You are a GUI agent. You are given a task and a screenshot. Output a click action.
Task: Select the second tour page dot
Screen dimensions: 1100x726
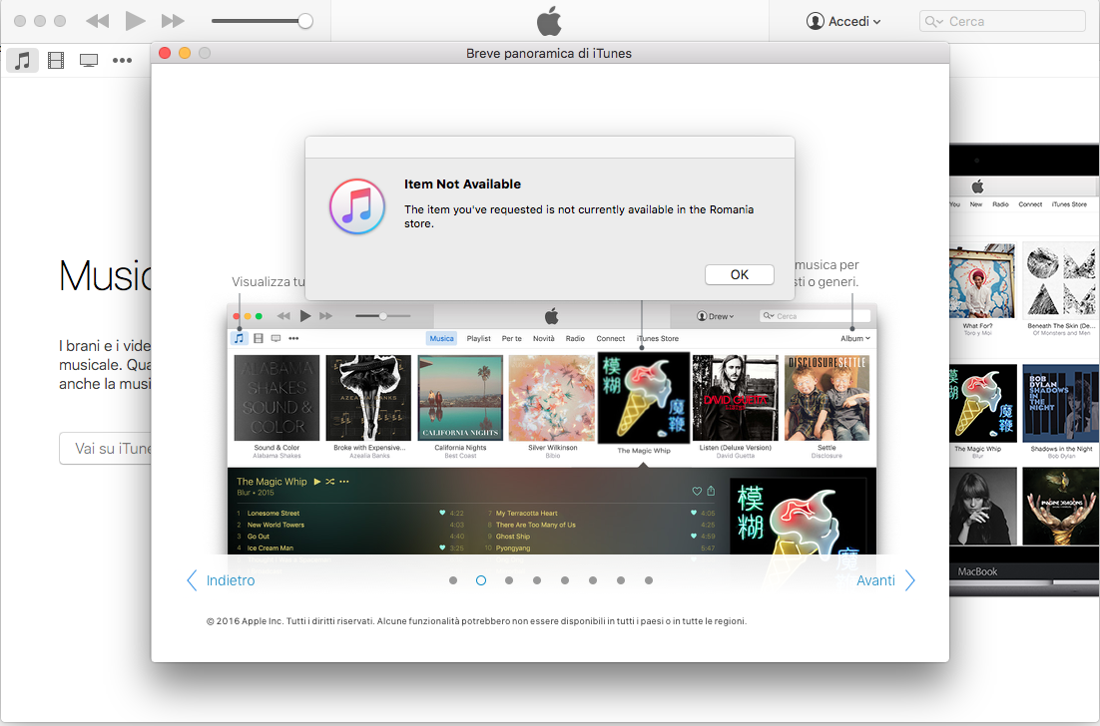click(x=481, y=580)
